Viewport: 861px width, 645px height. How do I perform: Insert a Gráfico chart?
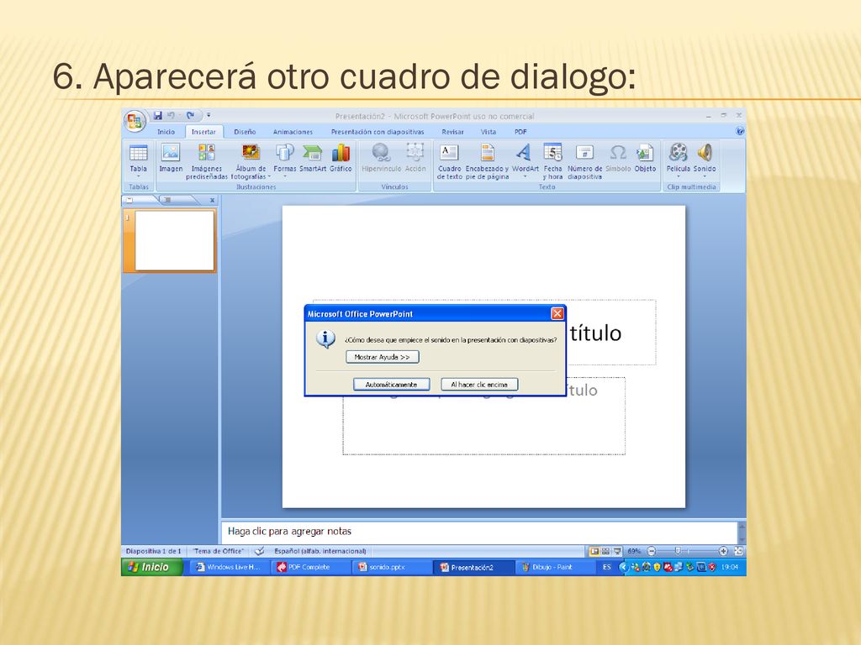[341, 158]
